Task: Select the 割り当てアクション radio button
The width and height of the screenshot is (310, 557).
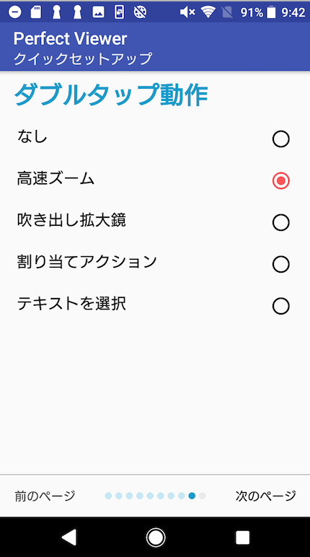Action: tap(280, 264)
